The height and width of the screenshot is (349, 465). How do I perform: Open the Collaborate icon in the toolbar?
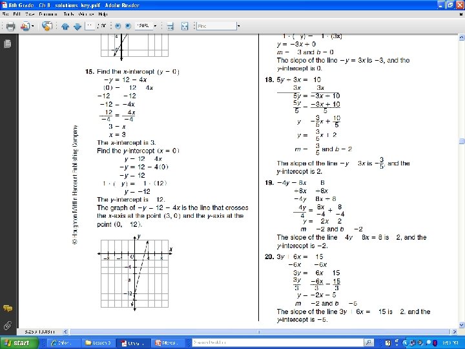click(x=25, y=26)
